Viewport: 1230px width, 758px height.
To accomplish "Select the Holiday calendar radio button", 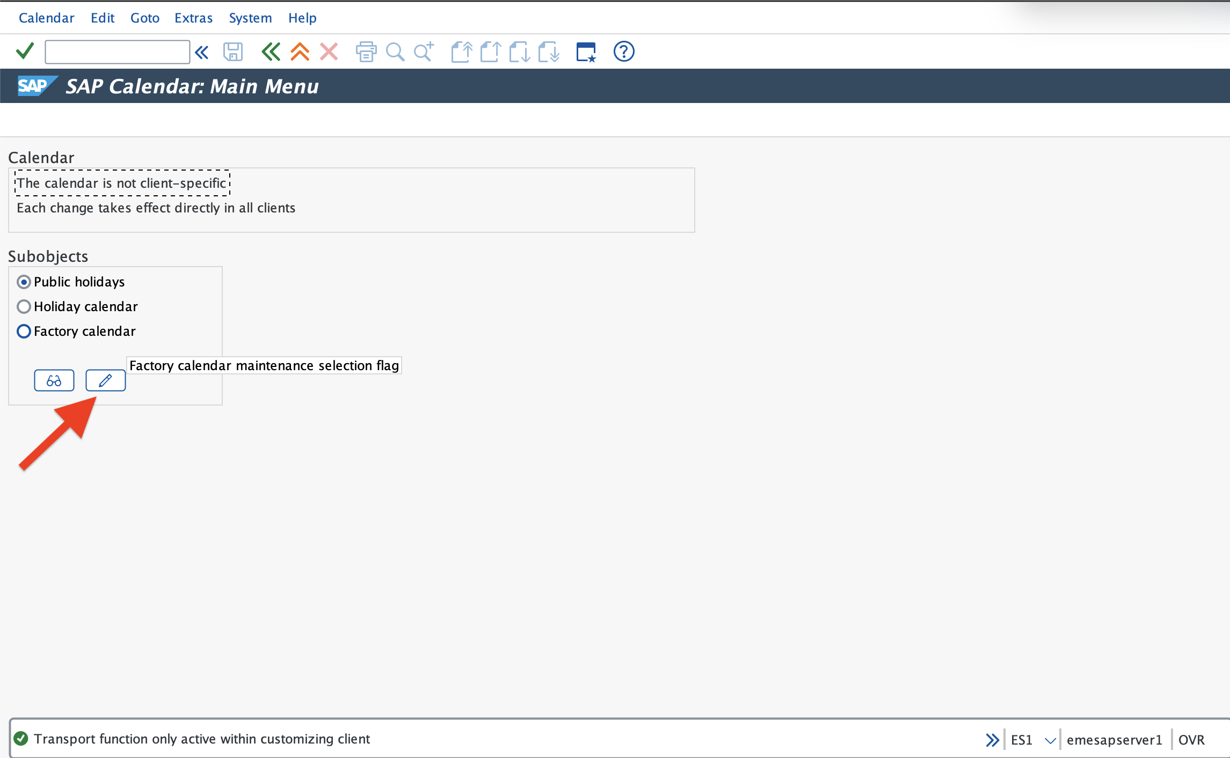I will [x=24, y=306].
